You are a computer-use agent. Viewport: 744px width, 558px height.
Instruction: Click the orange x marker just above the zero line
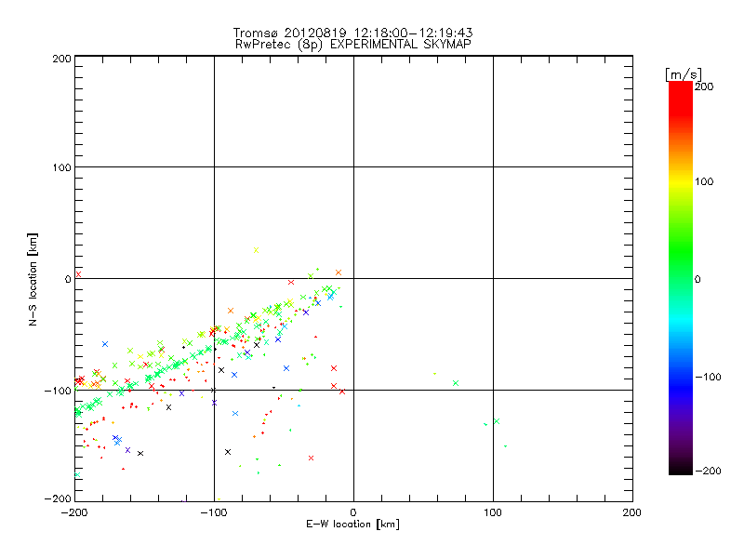tap(339, 272)
